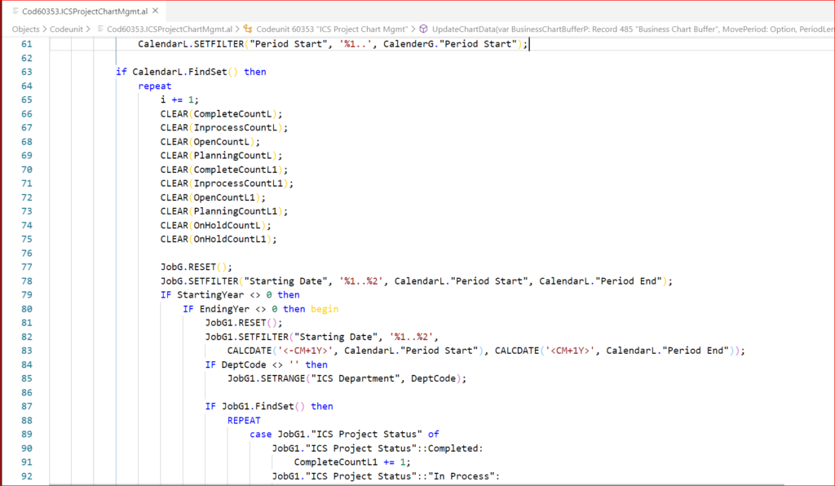
Task: Click CLEAR(PlanningCountL1); on line 73
Action: point(224,211)
